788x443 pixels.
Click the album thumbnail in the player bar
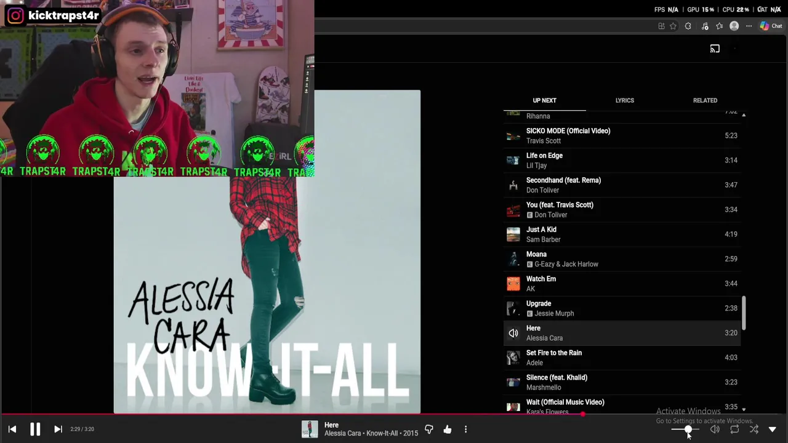[x=310, y=429]
